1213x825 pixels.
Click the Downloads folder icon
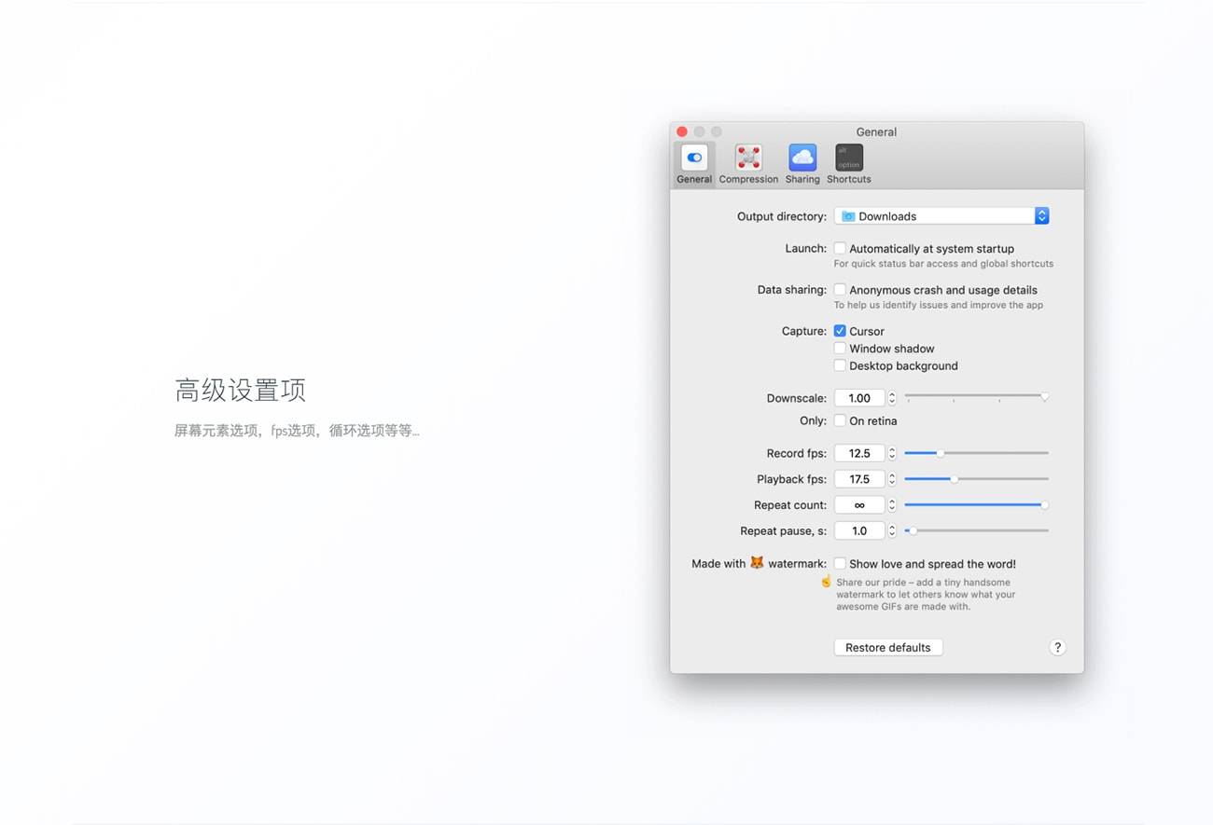(x=848, y=216)
